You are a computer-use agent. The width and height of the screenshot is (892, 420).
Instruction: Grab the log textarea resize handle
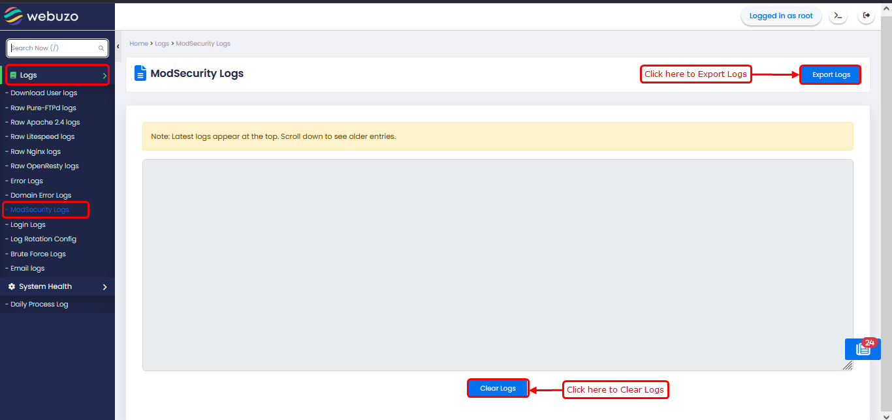pos(847,366)
